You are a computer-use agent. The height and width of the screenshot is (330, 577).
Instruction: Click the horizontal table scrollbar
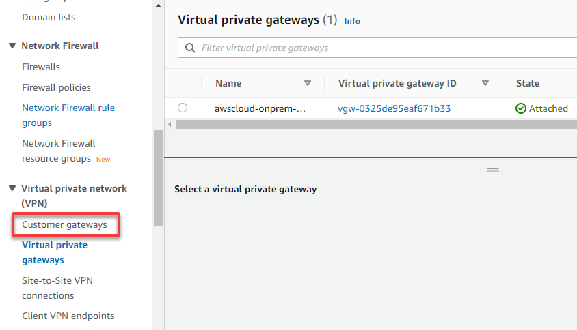(376, 125)
